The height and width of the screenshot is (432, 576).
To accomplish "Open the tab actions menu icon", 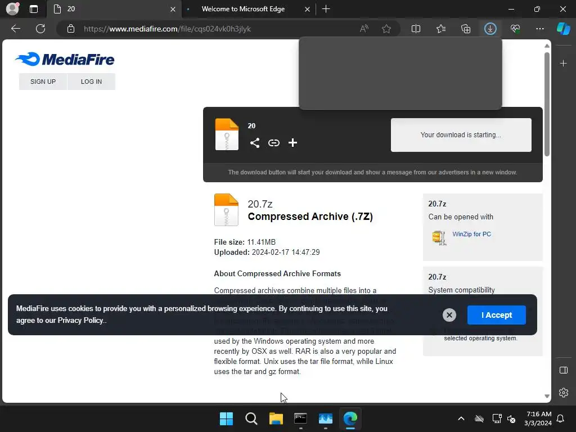I will click(33, 9).
